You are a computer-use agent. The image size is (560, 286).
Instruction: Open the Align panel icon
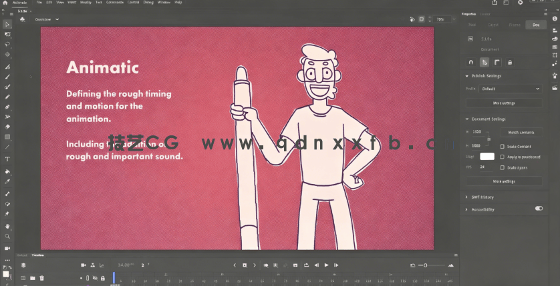coord(555,31)
